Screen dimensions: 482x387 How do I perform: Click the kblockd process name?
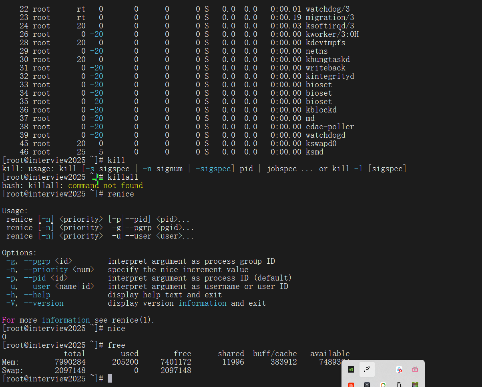(321, 110)
